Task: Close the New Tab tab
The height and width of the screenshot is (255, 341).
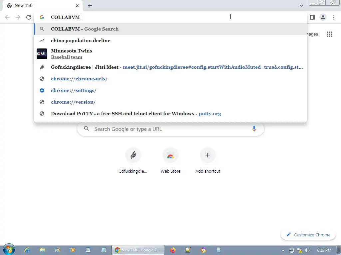Action: click(x=77, y=6)
